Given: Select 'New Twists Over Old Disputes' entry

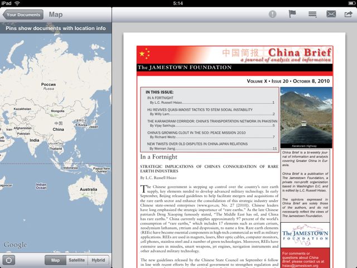Looking at the screenshot, I should (212, 146).
